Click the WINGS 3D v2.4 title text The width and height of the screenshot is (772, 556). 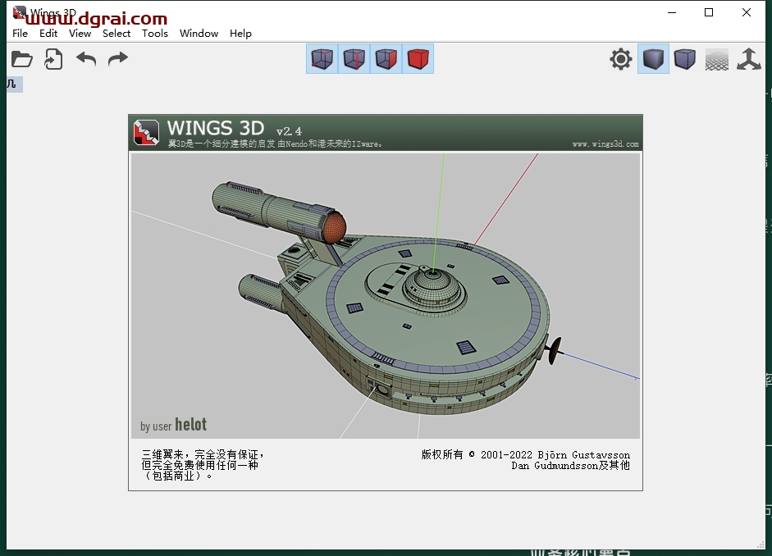tap(235, 129)
